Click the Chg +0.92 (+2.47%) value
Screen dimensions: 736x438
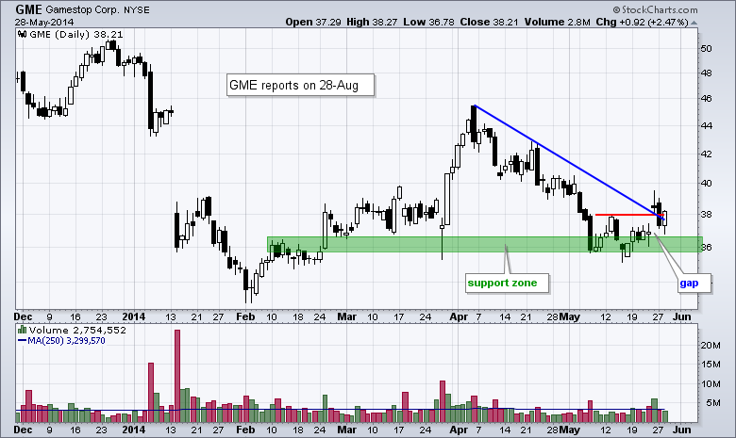pyautogui.click(x=642, y=22)
